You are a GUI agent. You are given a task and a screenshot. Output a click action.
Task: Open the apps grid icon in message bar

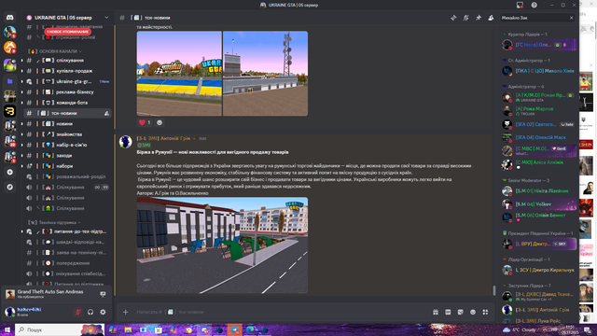485,312
